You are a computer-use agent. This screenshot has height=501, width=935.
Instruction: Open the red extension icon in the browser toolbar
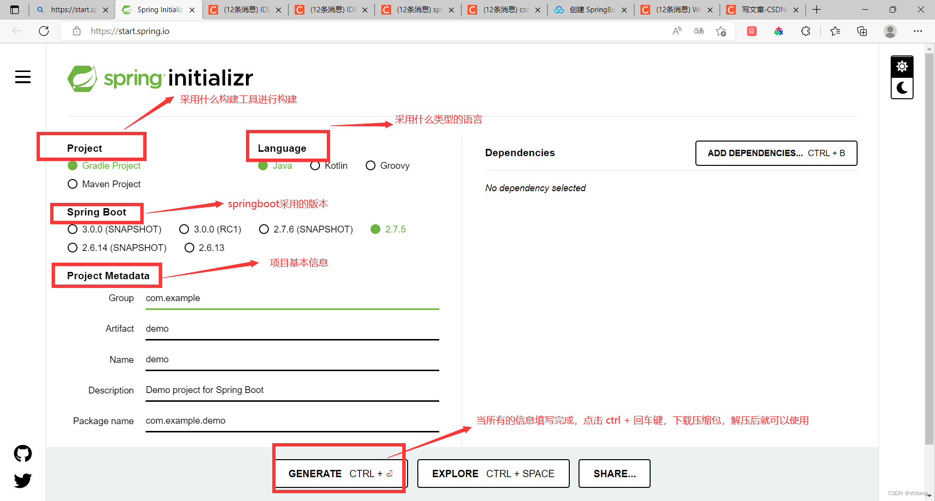click(752, 31)
